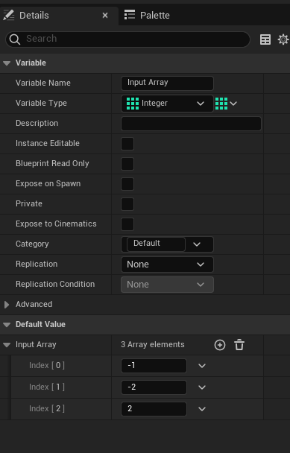The image size is (290, 453).
Task: Open the Integer variable type dropdown
Action: (x=167, y=104)
